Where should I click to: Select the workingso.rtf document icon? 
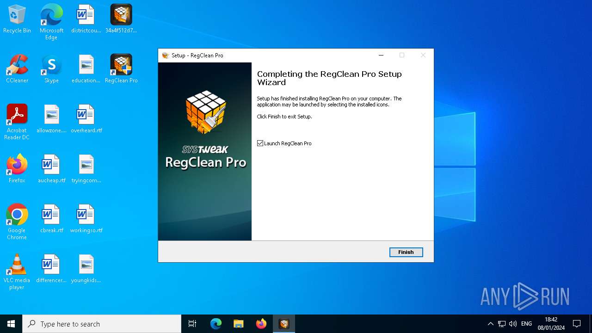[x=86, y=219]
